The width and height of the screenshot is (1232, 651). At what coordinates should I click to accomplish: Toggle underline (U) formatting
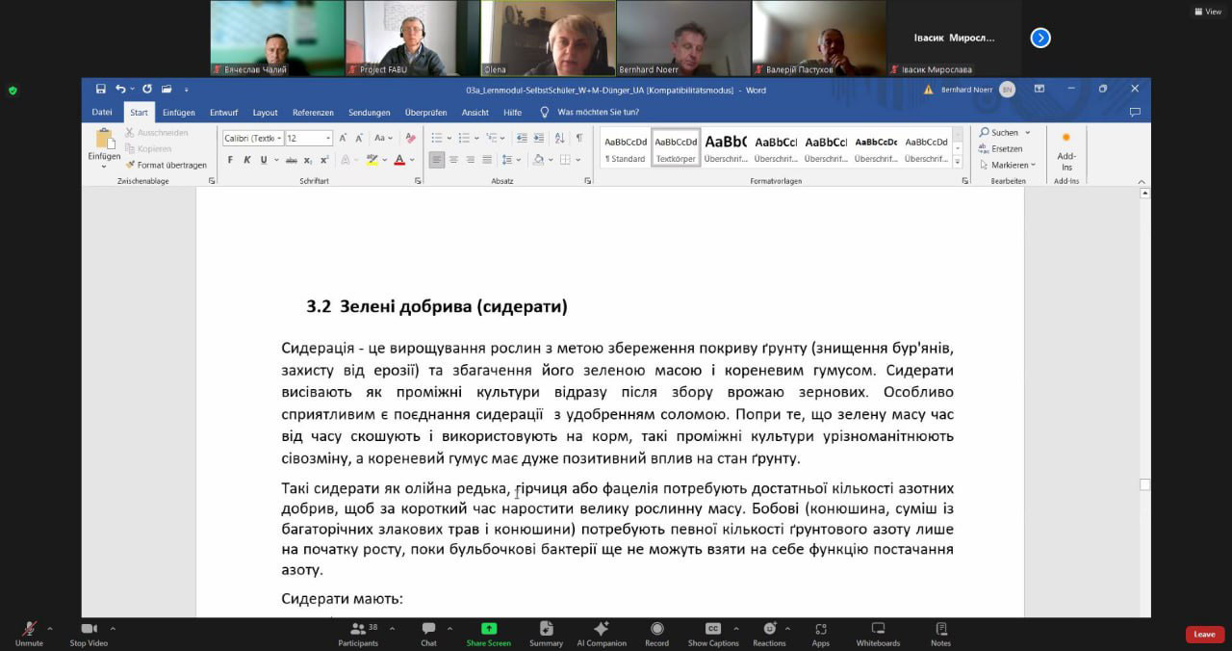pyautogui.click(x=263, y=160)
